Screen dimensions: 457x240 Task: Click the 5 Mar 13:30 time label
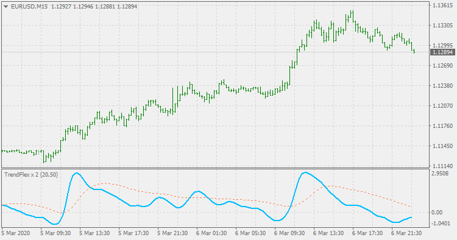(94, 233)
